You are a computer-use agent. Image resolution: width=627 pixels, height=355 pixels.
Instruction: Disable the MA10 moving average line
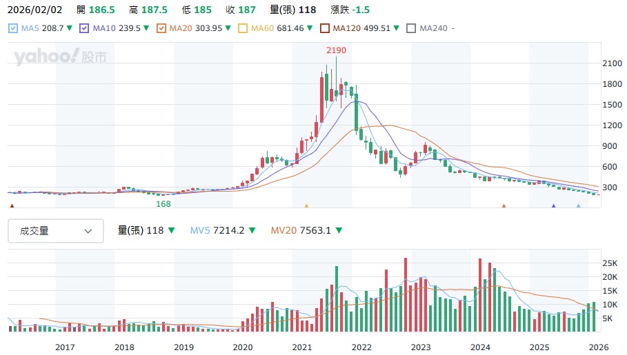(84, 28)
